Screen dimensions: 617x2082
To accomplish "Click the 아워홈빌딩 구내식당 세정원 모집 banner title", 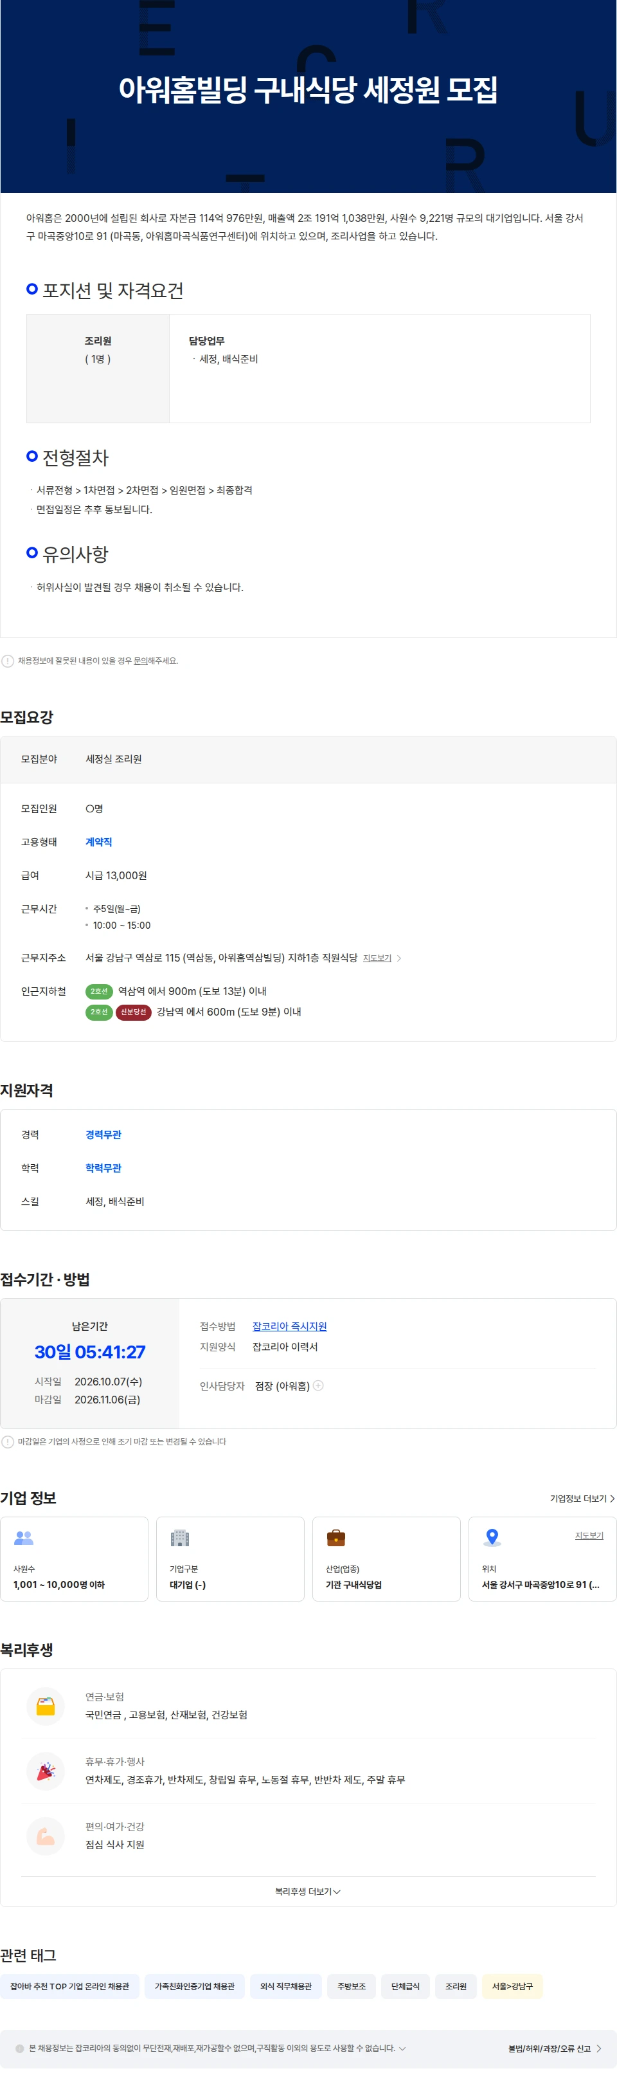I will click(x=308, y=89).
